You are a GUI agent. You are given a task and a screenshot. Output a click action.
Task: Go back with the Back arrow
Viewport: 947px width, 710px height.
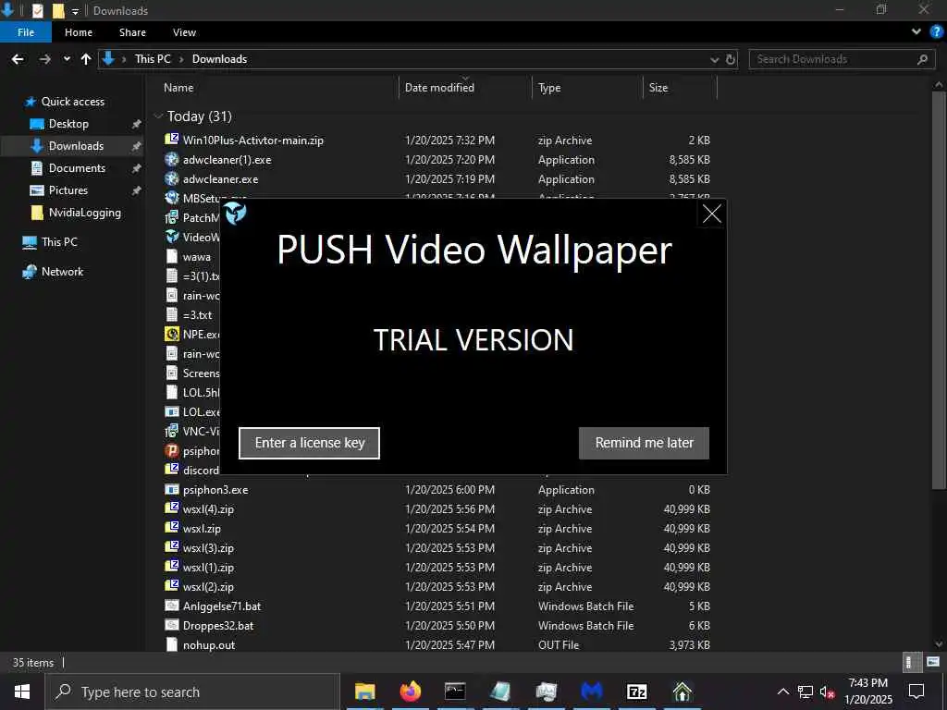[x=18, y=59]
